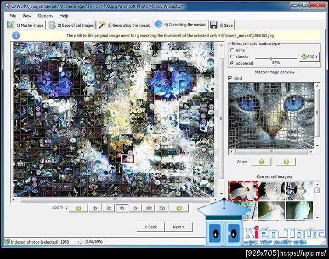Click master preview horizontal scrollbar
The height and width of the screenshot is (259, 329).
271,151
